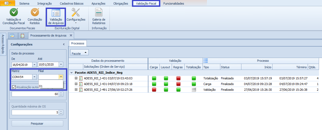This screenshot has width=322, height=130.
Task: Collapse the Configurações side panel
Action: tap(64, 44)
